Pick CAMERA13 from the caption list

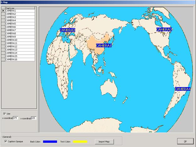click(x=20, y=50)
